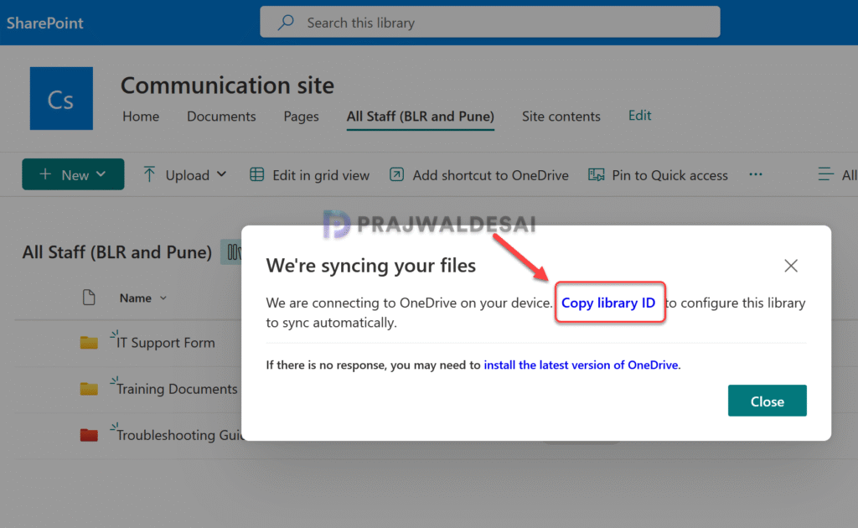Viewport: 858px width, 528px height.
Task: Close the syncing dialog with X
Action: (x=791, y=266)
